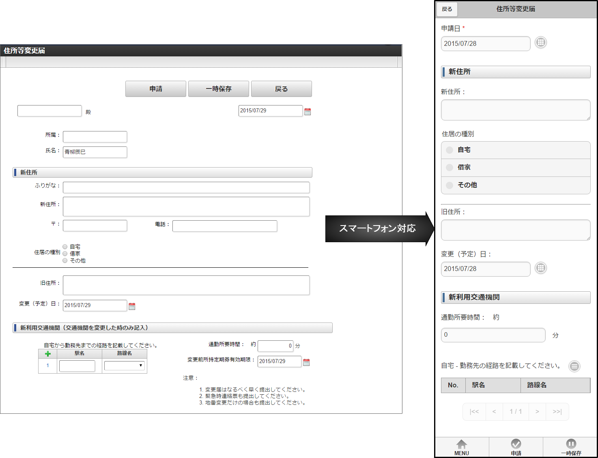The height and width of the screenshot is (458, 598).
Task: Click the desktop 申請 button
Action: [x=156, y=89]
